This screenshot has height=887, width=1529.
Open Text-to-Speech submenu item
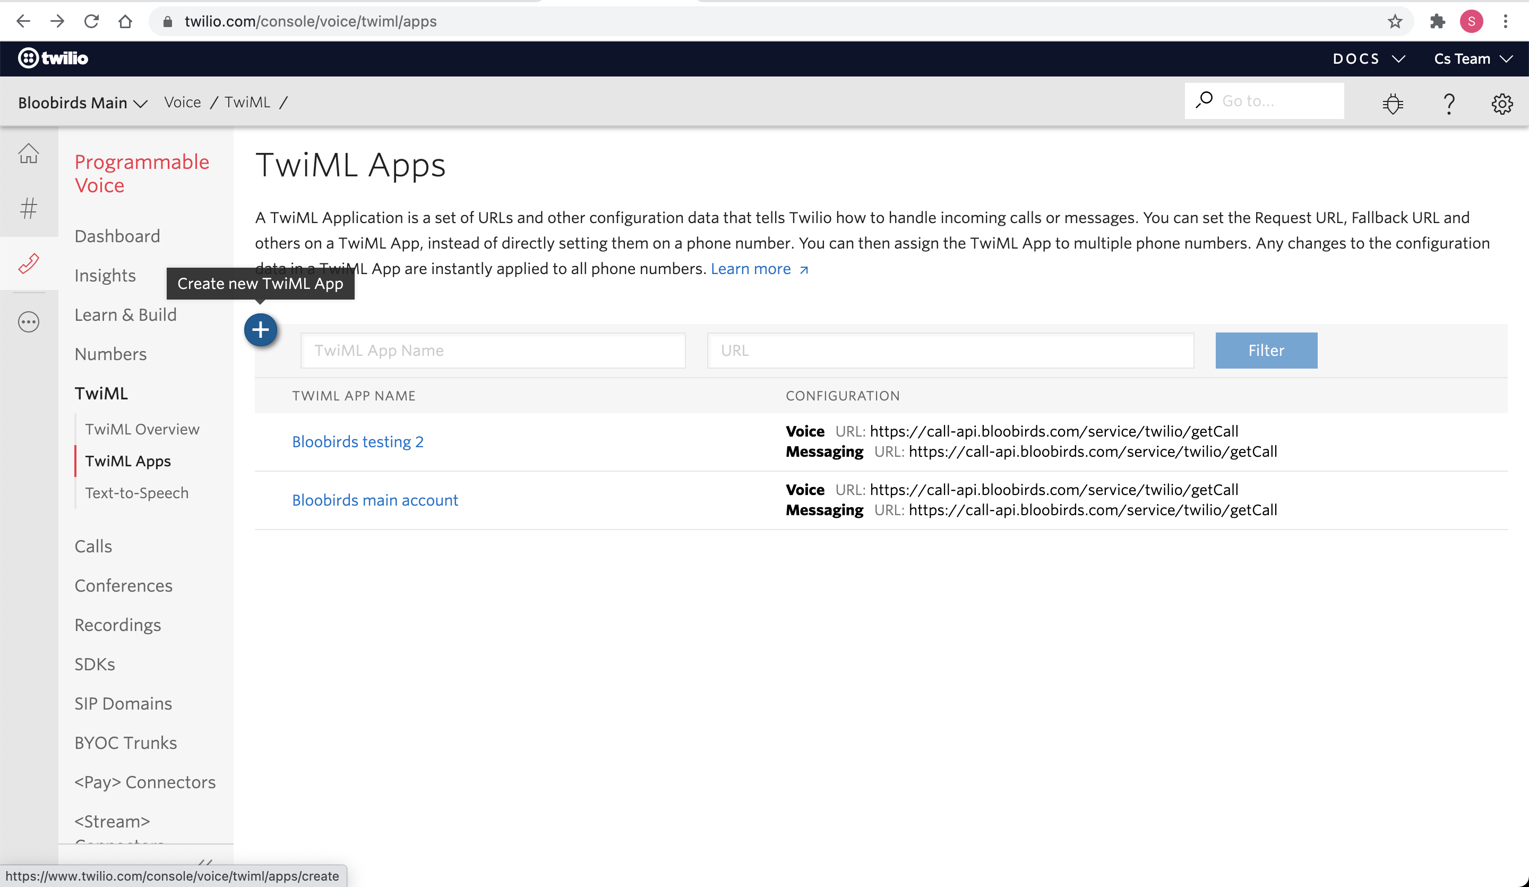click(136, 492)
